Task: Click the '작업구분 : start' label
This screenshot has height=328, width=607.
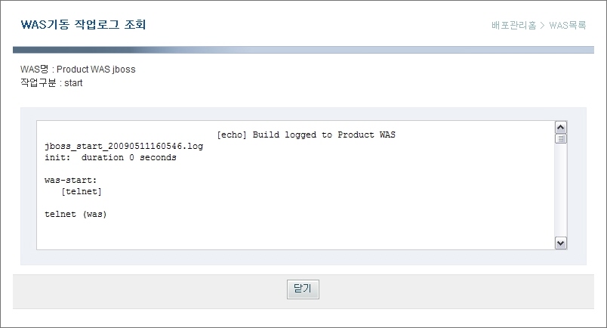Action: (51, 82)
